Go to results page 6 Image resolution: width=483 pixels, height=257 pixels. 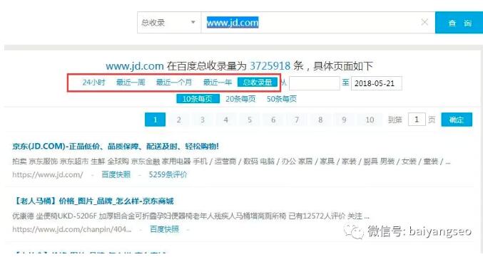click(273, 120)
